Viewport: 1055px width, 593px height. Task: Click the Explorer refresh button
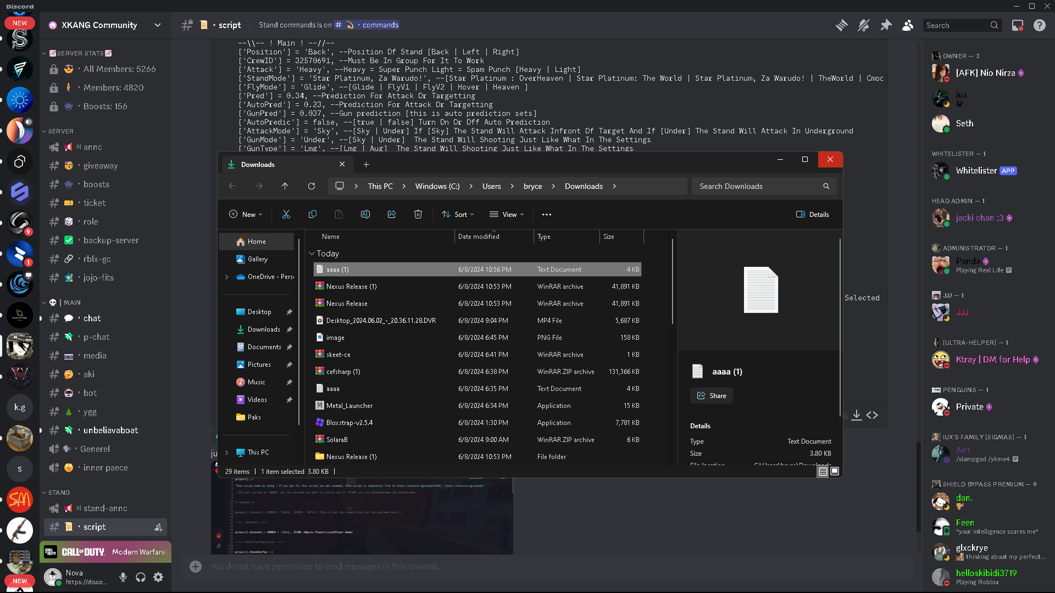point(312,186)
